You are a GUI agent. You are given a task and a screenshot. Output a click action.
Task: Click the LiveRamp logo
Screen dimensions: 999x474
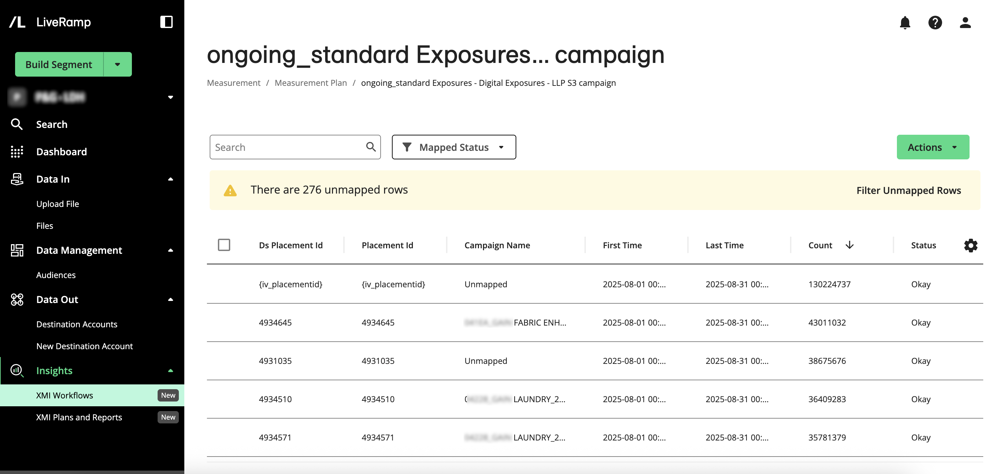[x=17, y=22]
